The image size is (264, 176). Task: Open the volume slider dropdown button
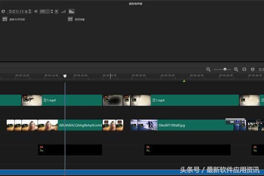point(57,12)
